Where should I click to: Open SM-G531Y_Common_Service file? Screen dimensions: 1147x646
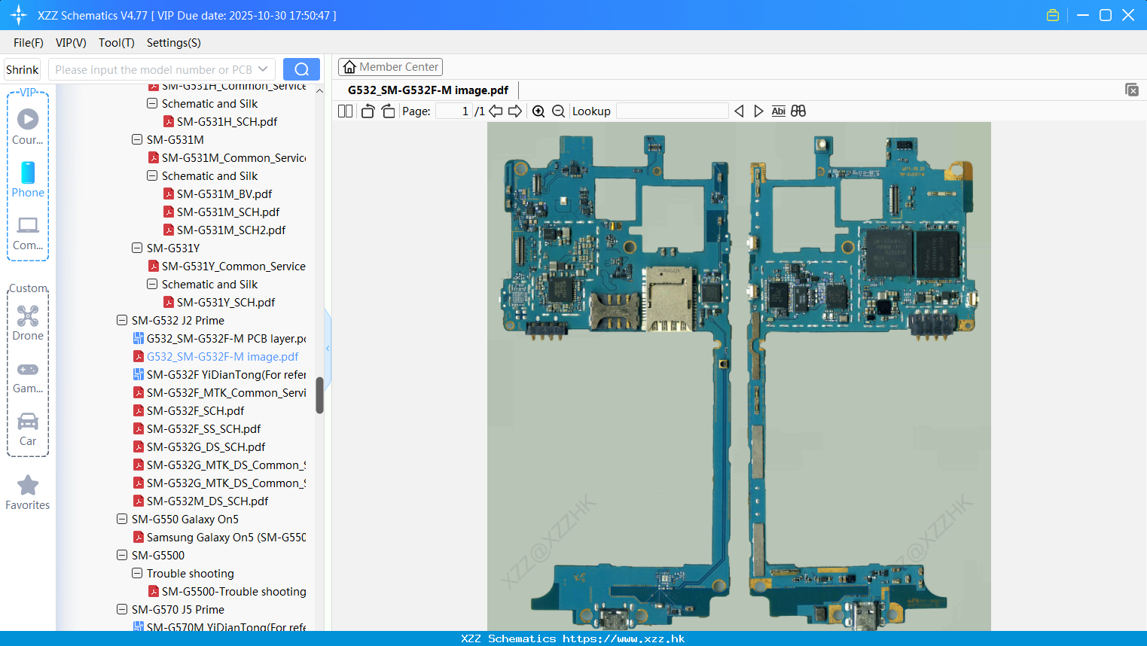[x=233, y=267]
